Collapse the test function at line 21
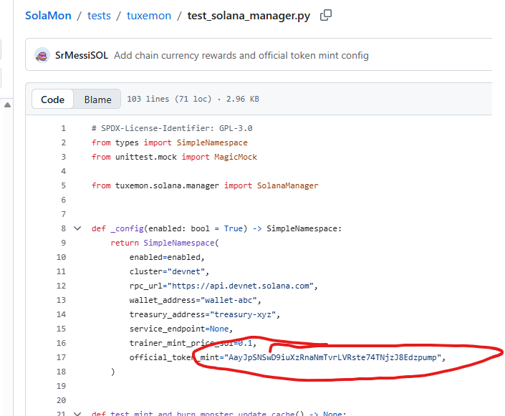 [x=77, y=413]
